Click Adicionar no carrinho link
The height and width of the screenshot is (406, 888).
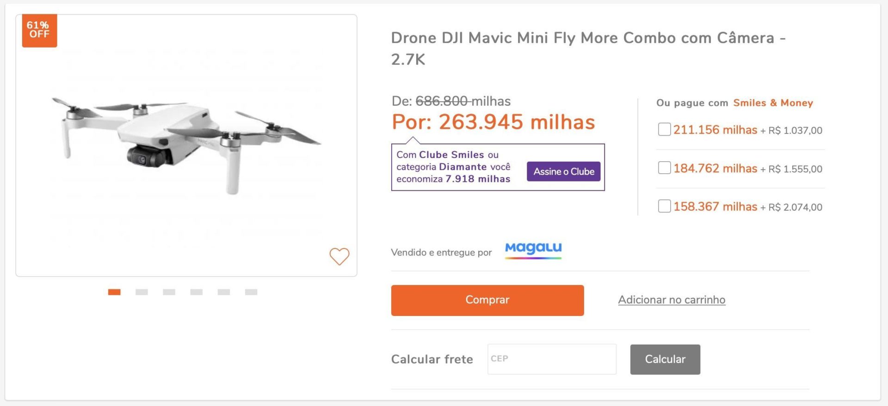coord(672,300)
